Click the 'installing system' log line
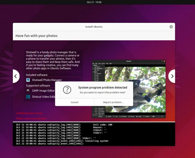Image resolution: width=195 pixels, height=158 pixels. click(x=62, y=141)
